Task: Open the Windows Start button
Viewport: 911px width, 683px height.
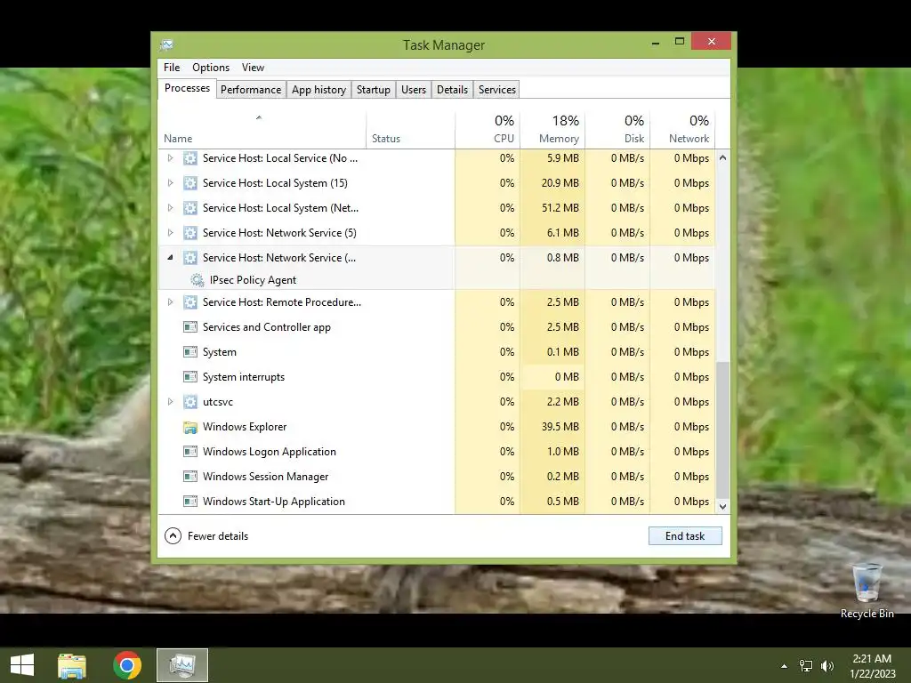Action: (x=22, y=665)
